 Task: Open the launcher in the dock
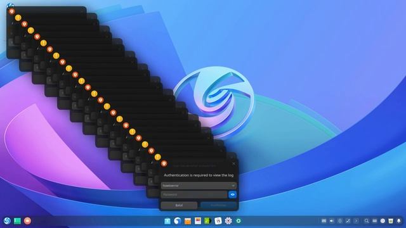(x=7, y=221)
